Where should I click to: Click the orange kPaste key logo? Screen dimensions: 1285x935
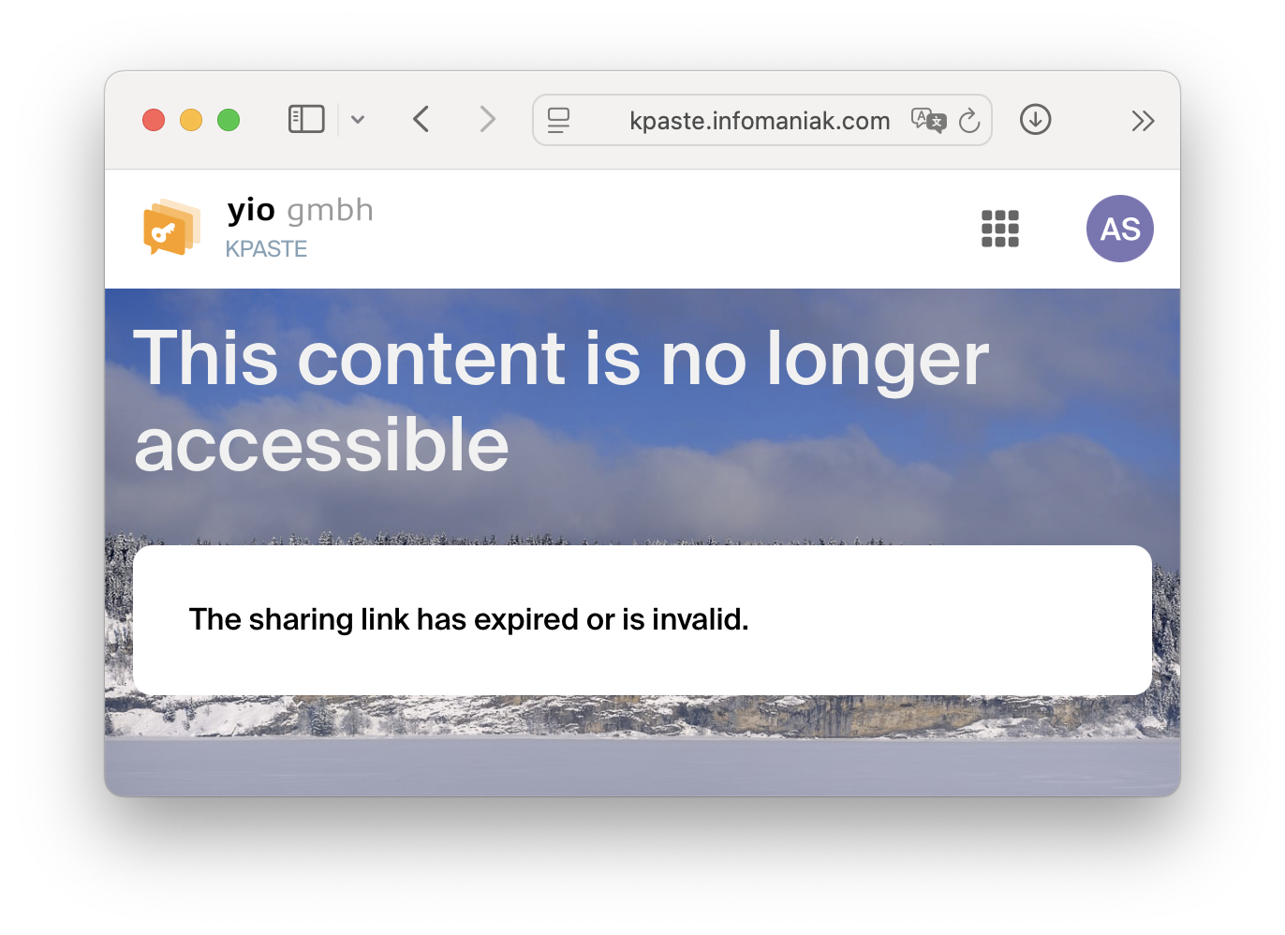tap(171, 227)
